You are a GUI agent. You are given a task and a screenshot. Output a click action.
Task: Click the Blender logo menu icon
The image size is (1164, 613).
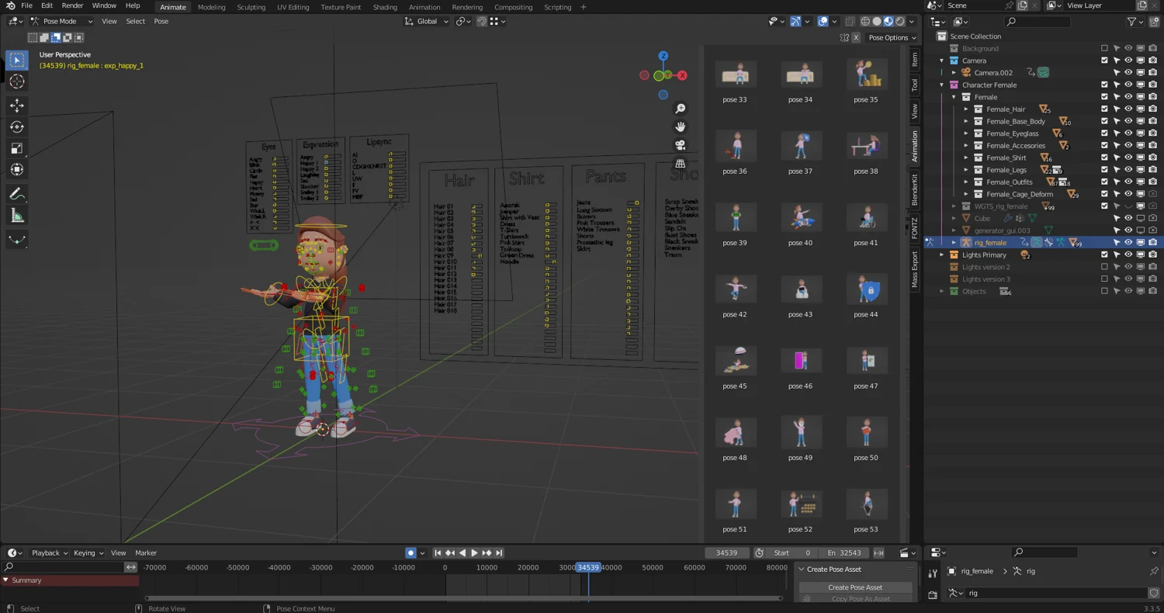(10, 6)
